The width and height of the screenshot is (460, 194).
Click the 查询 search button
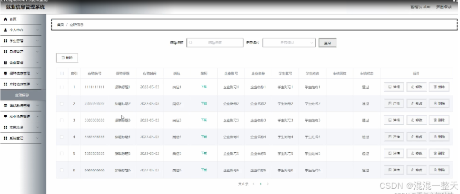328,43
